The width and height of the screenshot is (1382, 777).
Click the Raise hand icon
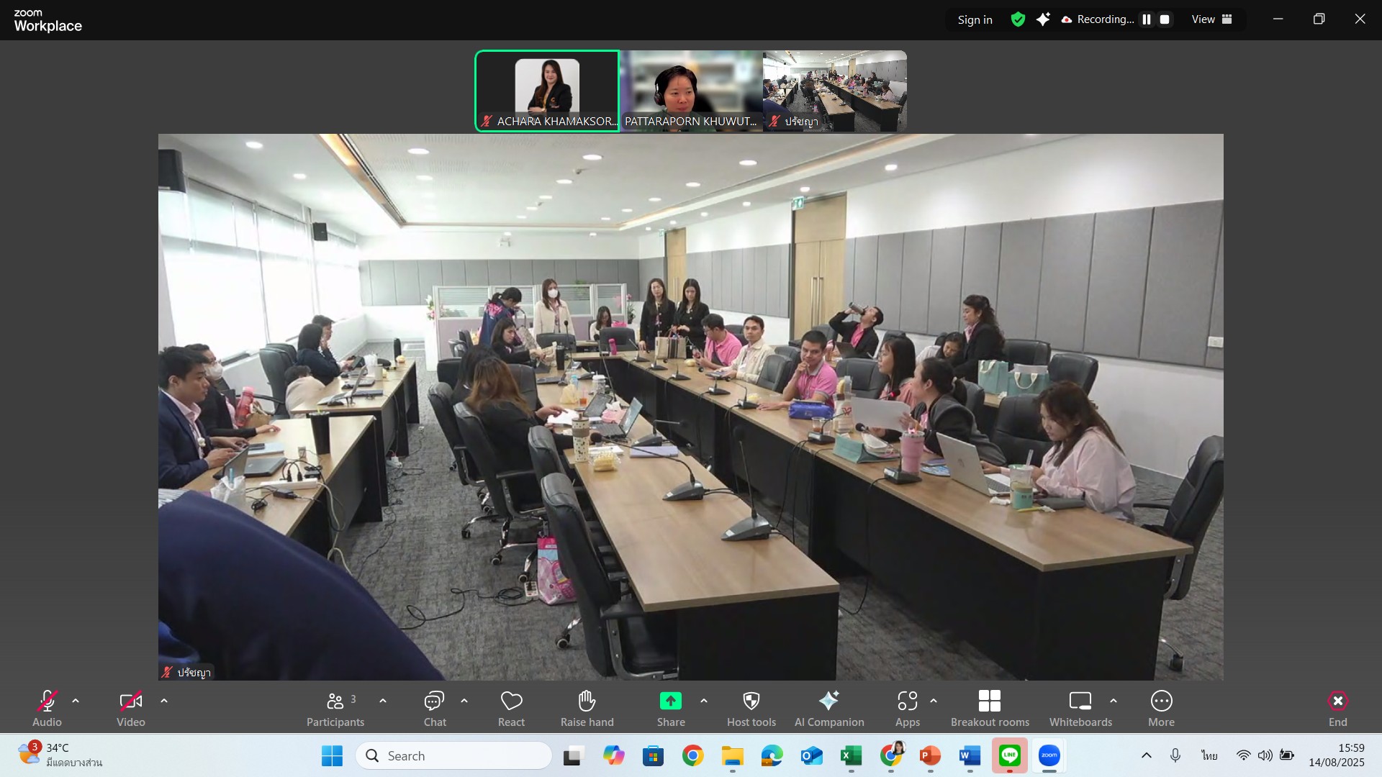[587, 701]
